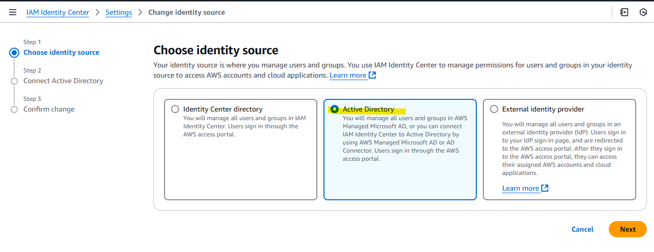The height and width of the screenshot is (252, 654).
Task: Click the External identity provider label
Action: pyautogui.click(x=543, y=109)
